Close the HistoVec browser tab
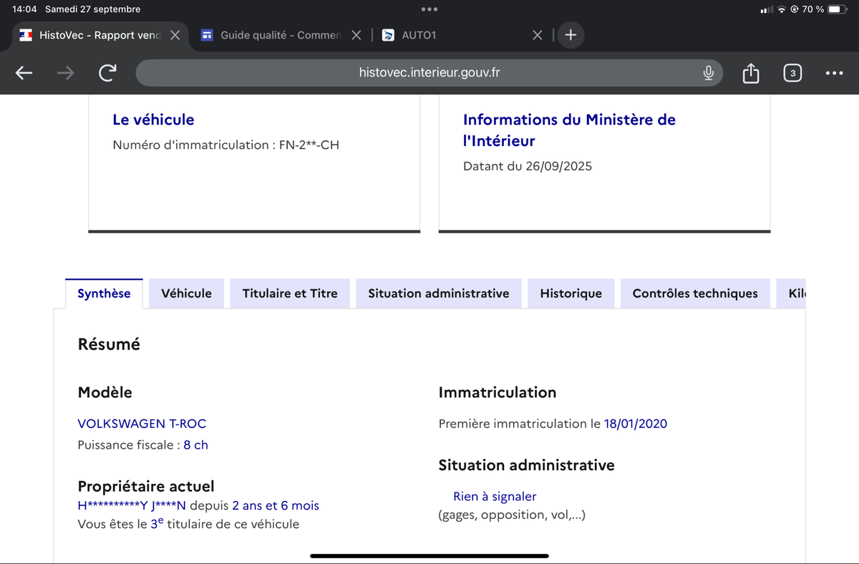 click(175, 35)
